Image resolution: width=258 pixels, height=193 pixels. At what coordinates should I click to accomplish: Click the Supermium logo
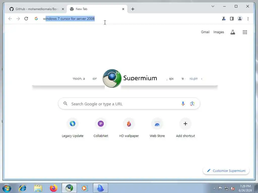130,78
